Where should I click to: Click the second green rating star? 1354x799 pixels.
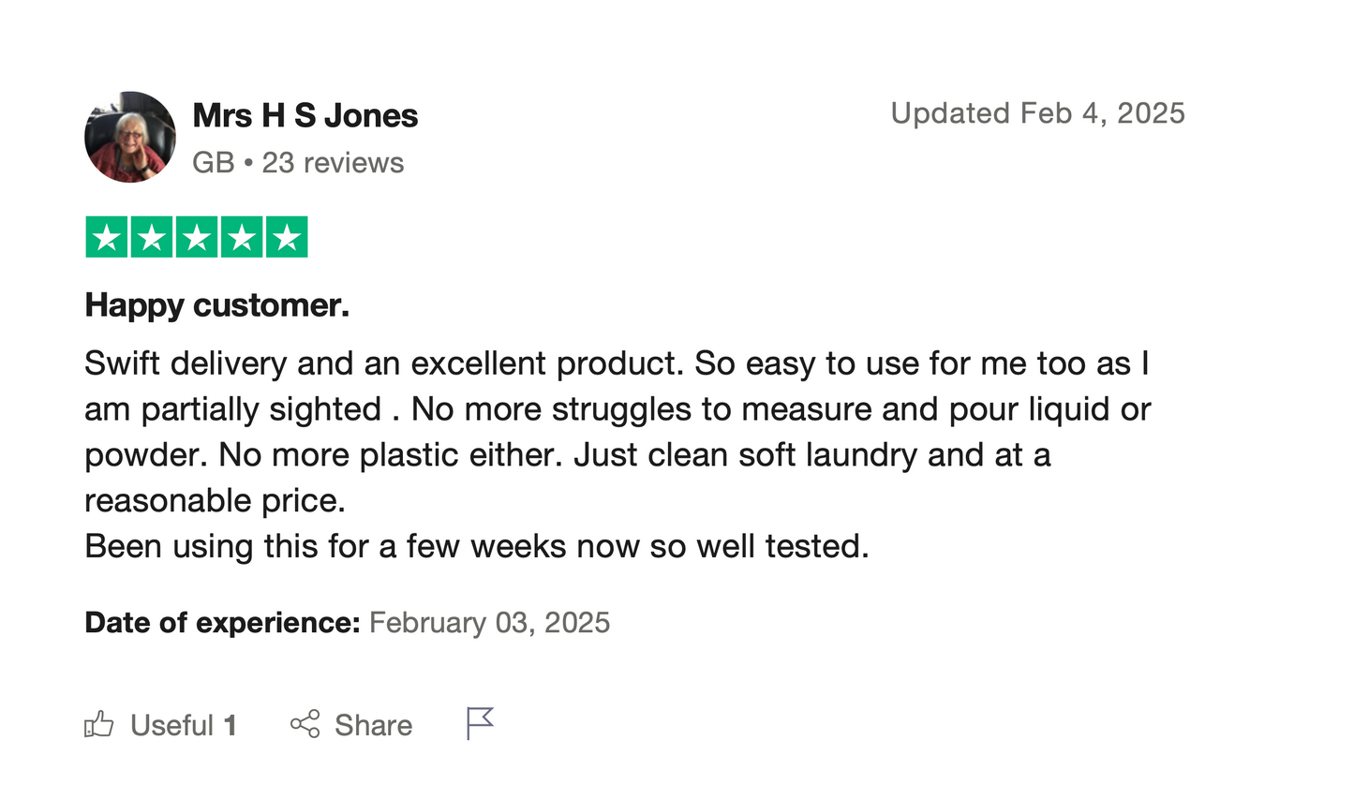point(152,237)
